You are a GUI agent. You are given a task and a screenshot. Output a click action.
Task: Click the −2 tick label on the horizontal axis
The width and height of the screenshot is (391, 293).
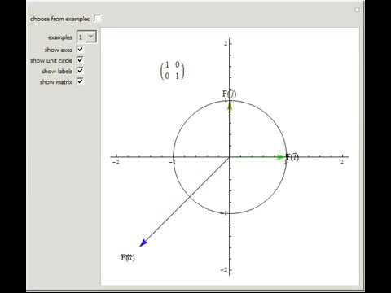(x=116, y=162)
